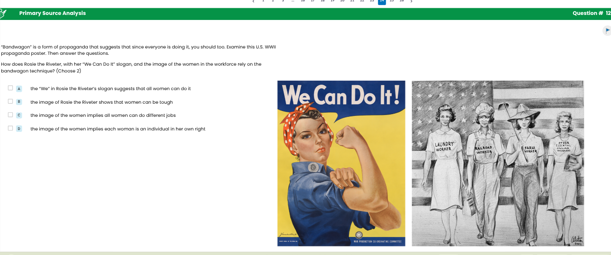The image size is (611, 255).
Task: Click the "We Can Do It!" Rosie poster
Action: point(341,163)
